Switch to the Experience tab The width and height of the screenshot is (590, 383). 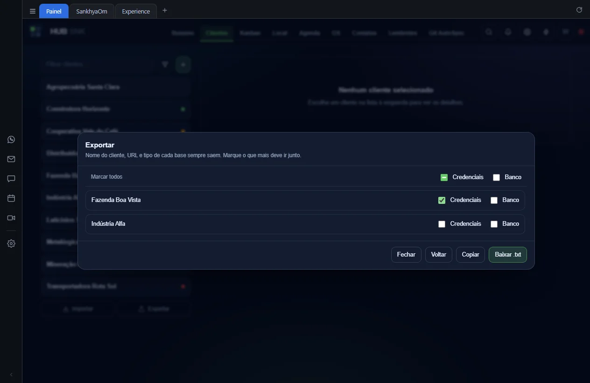tap(136, 11)
